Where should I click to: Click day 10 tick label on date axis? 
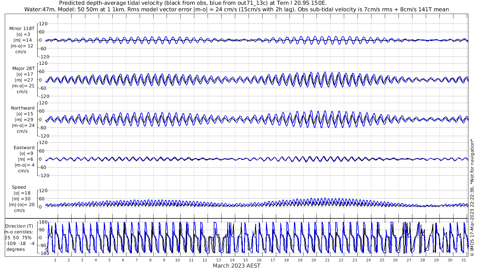[x=178, y=260]
